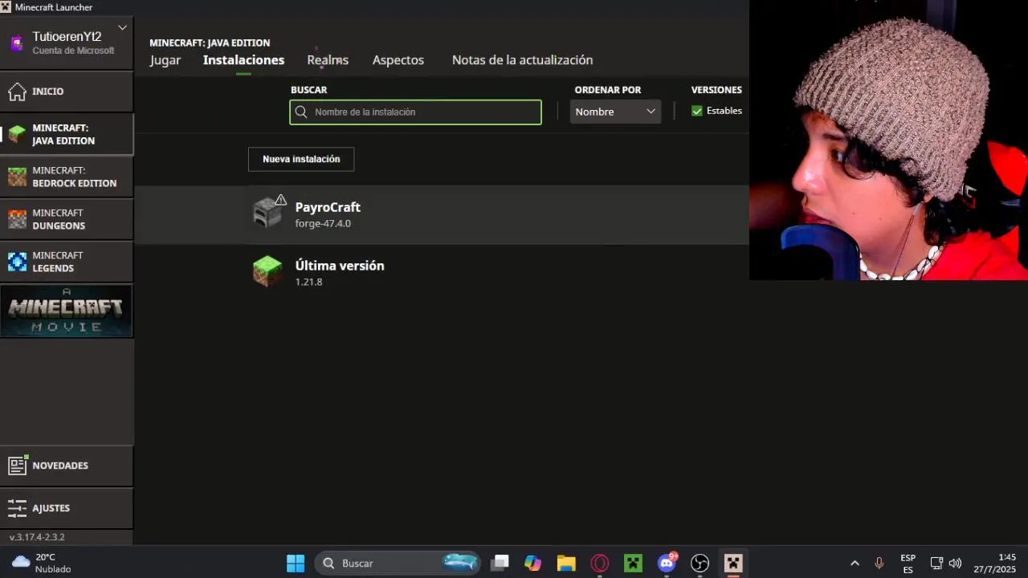The height and width of the screenshot is (578, 1028).
Task: Open the volume speaker tray icon
Action: [955, 564]
